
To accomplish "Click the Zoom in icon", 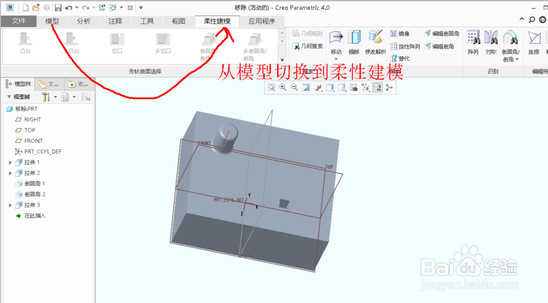I will click(x=283, y=88).
